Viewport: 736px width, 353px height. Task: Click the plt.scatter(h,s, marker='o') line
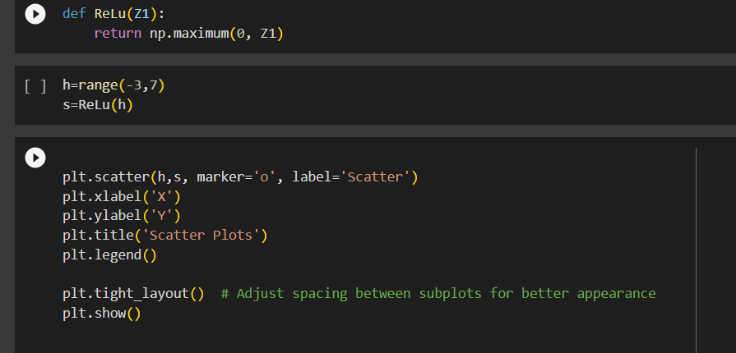240,177
